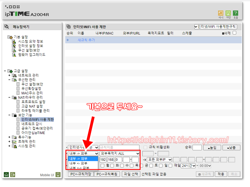Click the home icon at bottom left
The image size is (250, 187).
tap(6, 174)
